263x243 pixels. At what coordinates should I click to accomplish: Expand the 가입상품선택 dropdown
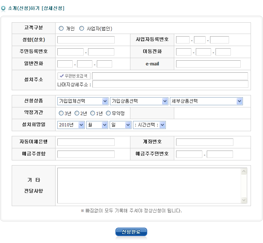coord(139,101)
